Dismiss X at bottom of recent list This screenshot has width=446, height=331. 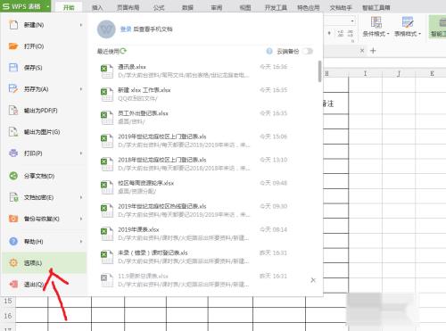313,280
